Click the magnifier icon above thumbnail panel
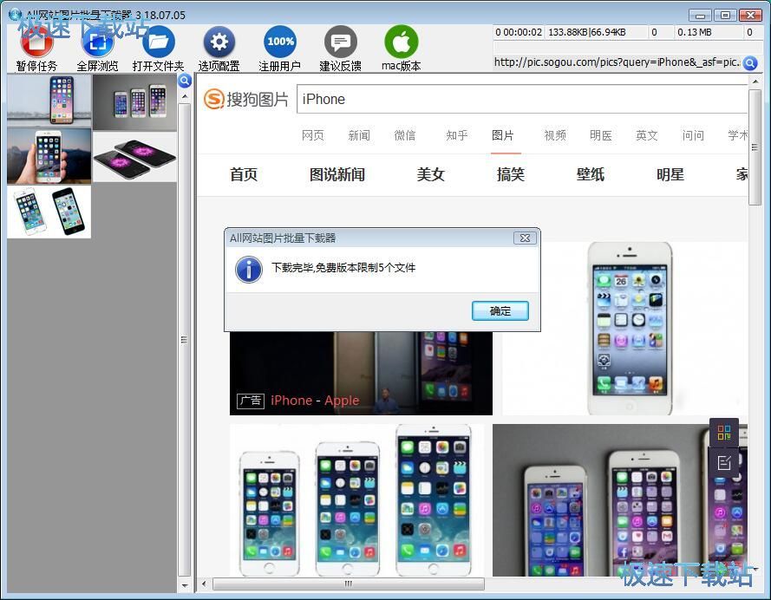Image resolution: width=771 pixels, height=600 pixels. (185, 81)
